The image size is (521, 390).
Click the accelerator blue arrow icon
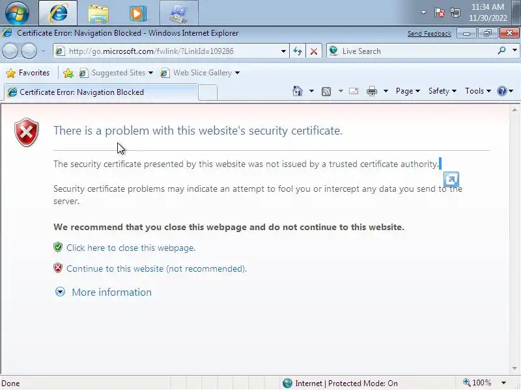[451, 179]
